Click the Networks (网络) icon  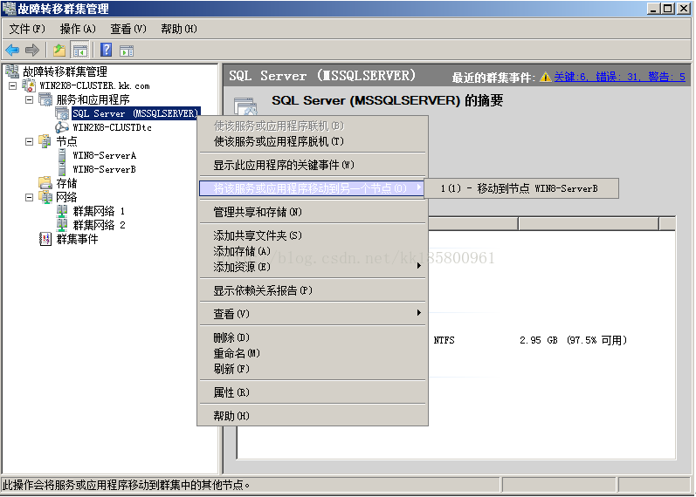(45, 197)
